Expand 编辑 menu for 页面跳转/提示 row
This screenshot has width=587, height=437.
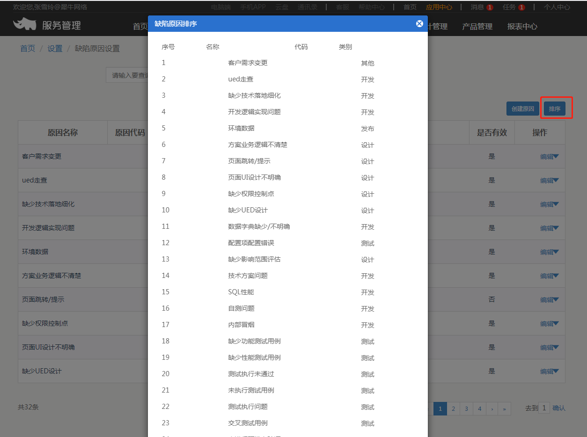coord(550,300)
